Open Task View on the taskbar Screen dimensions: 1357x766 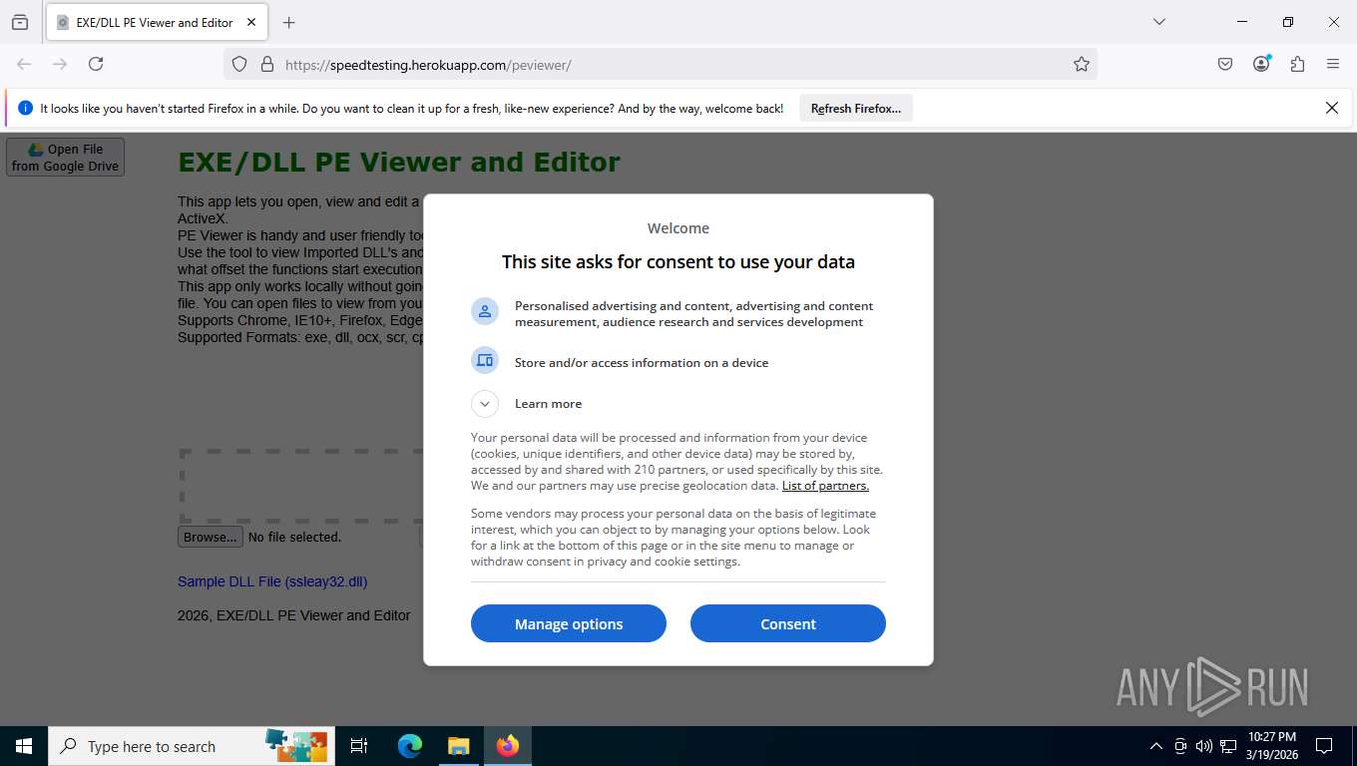(x=359, y=746)
